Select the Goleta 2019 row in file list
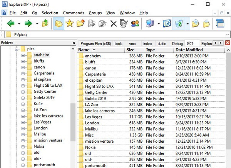231x168 pixels. pyautogui.click(x=151, y=99)
